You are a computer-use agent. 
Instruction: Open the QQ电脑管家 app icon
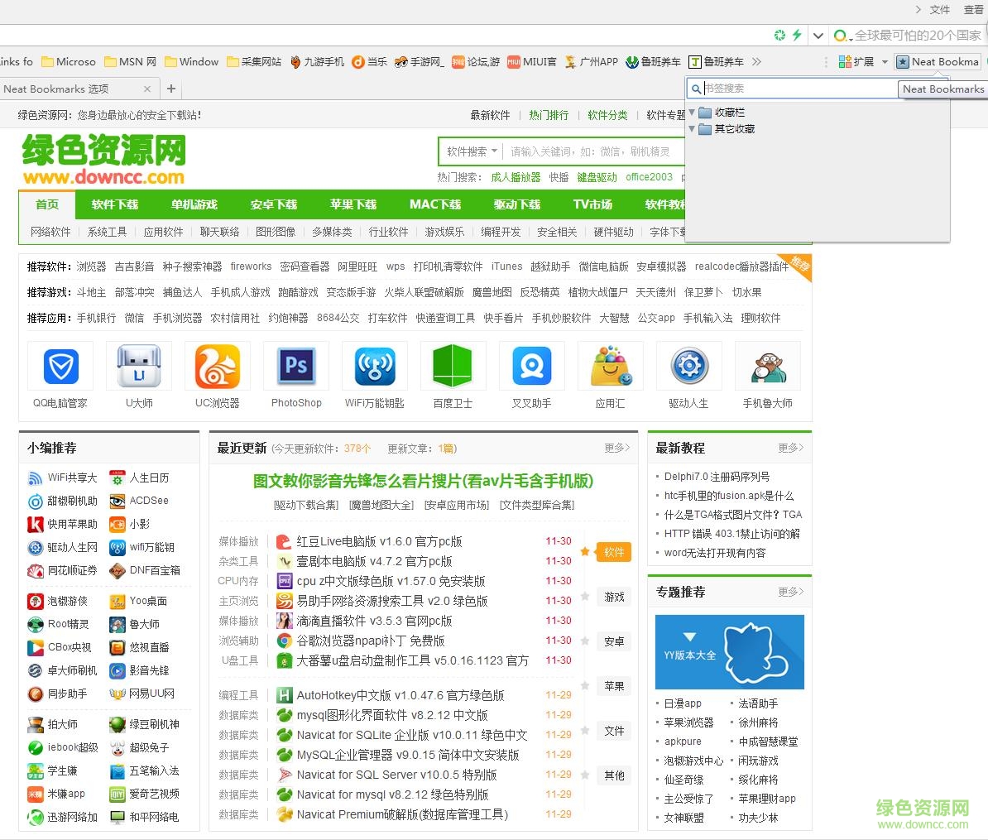60,365
